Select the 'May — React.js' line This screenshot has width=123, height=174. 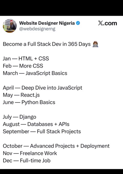click(x=21, y=95)
